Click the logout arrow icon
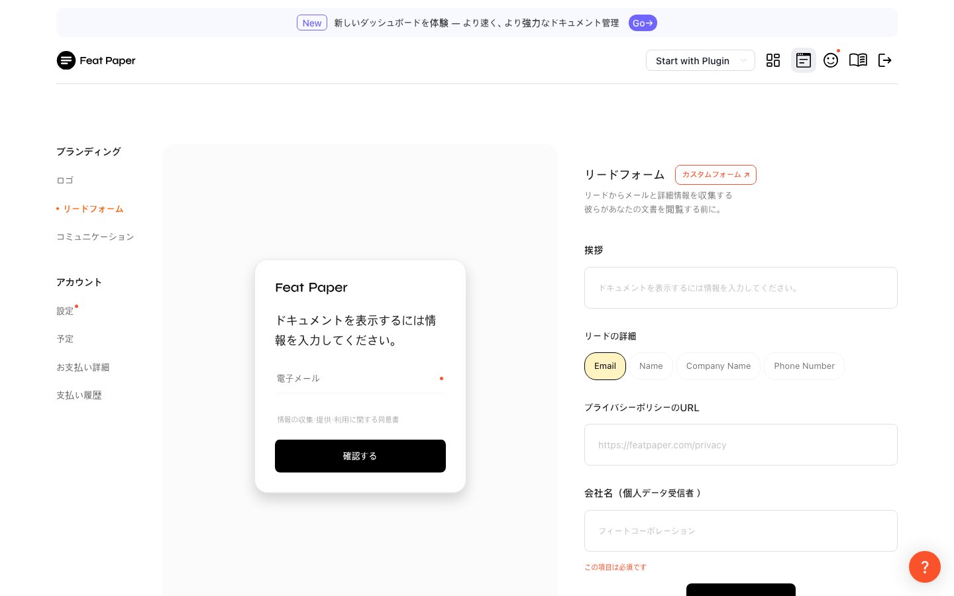This screenshot has height=596, width=954. (885, 60)
